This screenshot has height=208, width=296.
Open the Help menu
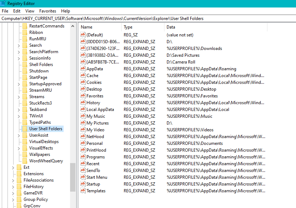tap(65, 11)
